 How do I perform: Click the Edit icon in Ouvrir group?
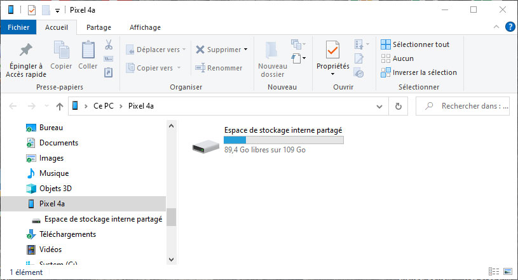click(358, 58)
